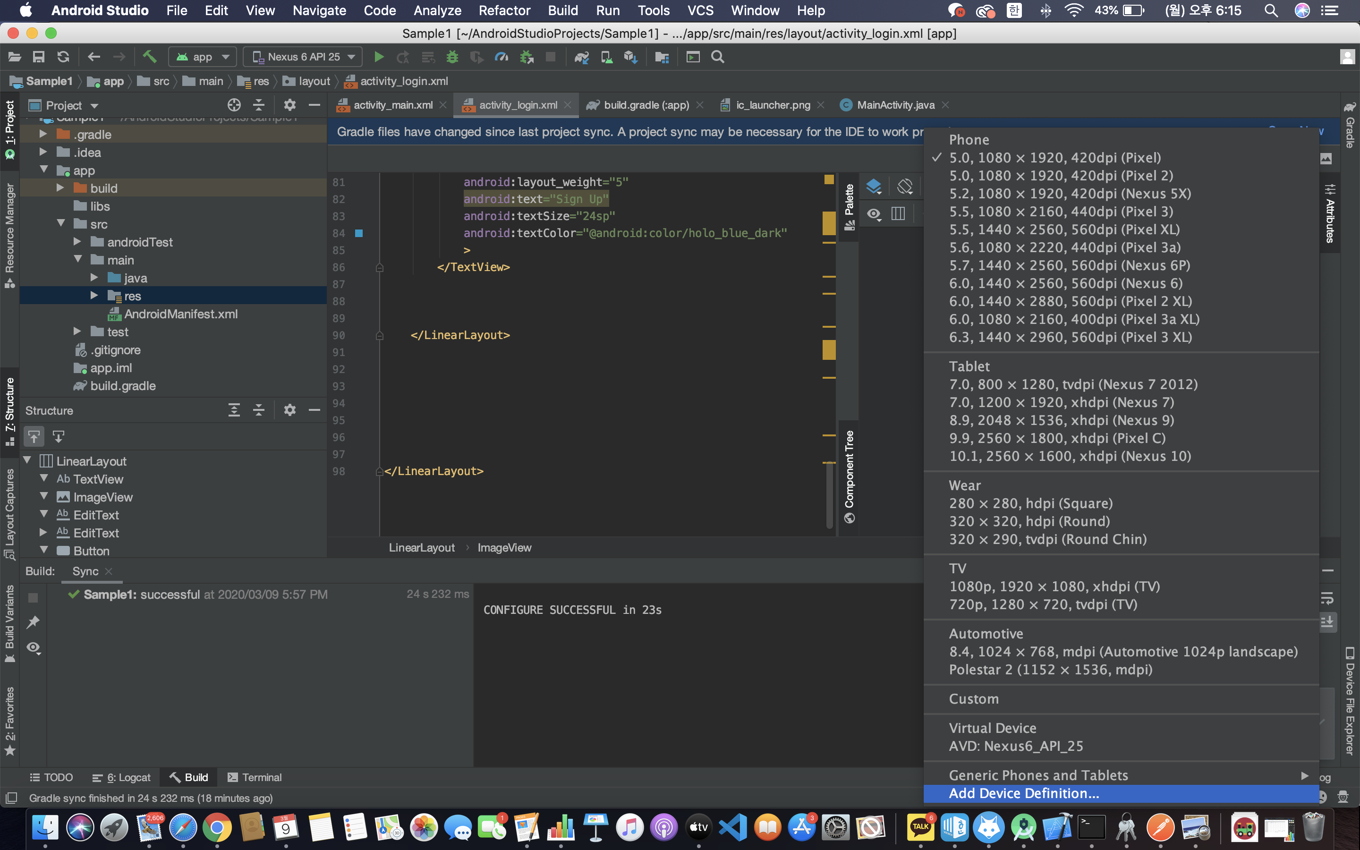This screenshot has height=850, width=1360.
Task: Click the Project panel settings gear
Action: [x=289, y=105]
